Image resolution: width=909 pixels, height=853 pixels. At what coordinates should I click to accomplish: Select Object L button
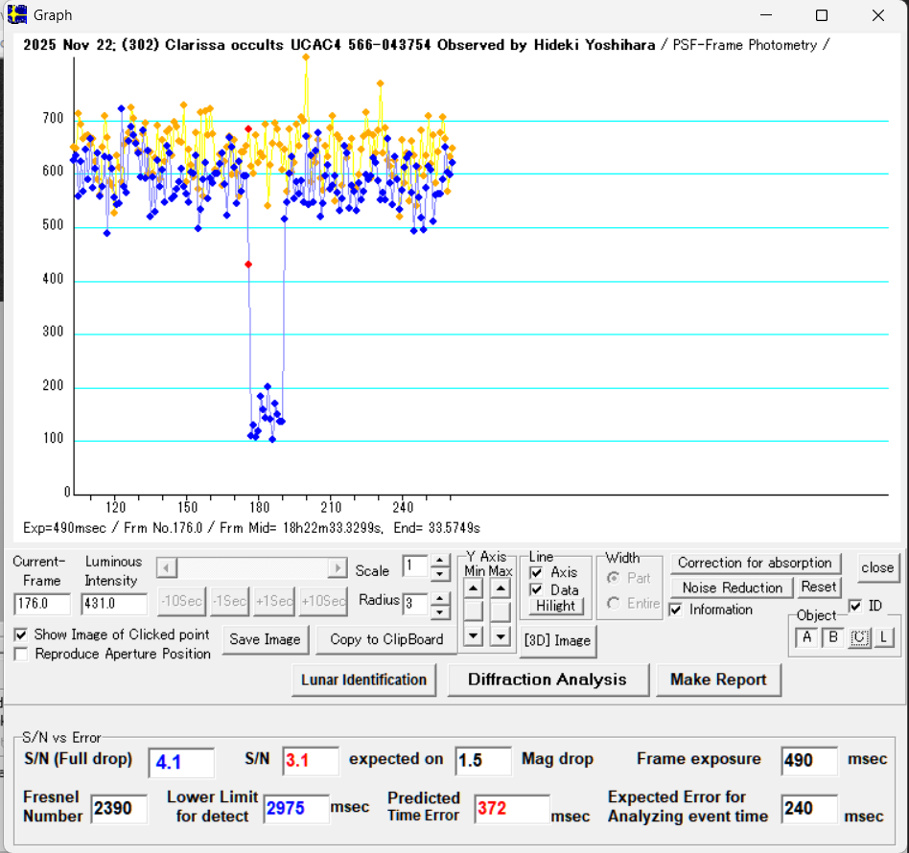tap(883, 638)
